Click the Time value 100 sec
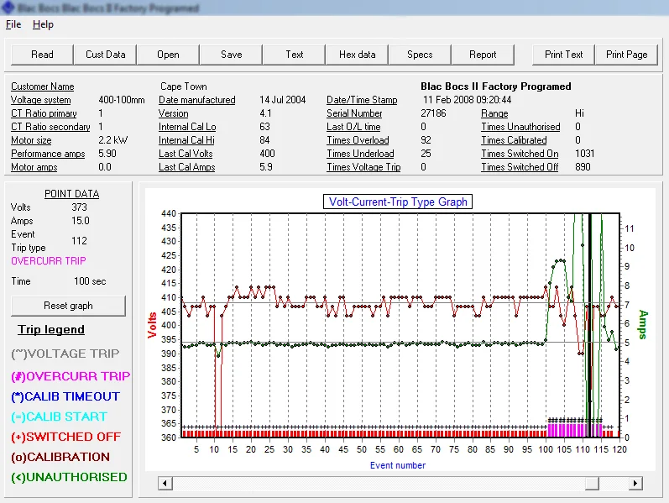This screenshot has width=669, height=503. pyautogui.click(x=90, y=281)
